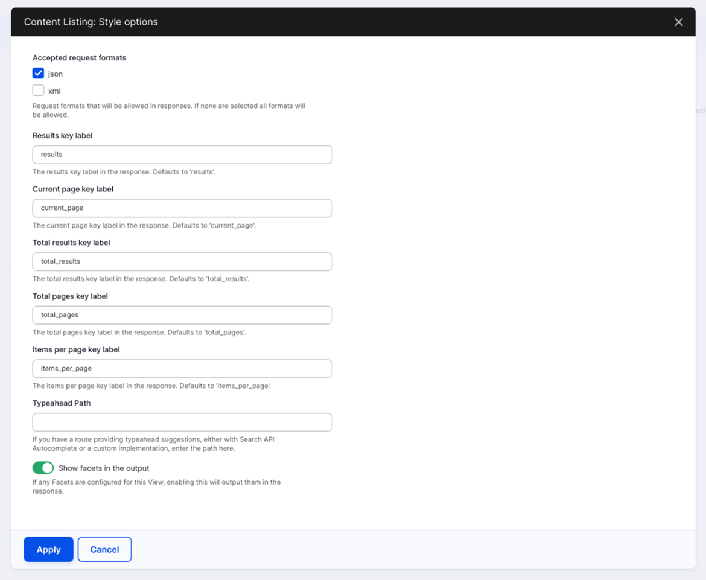Click the Typeahead Path section label
Viewport: 706px width, 580px height.
(x=62, y=403)
